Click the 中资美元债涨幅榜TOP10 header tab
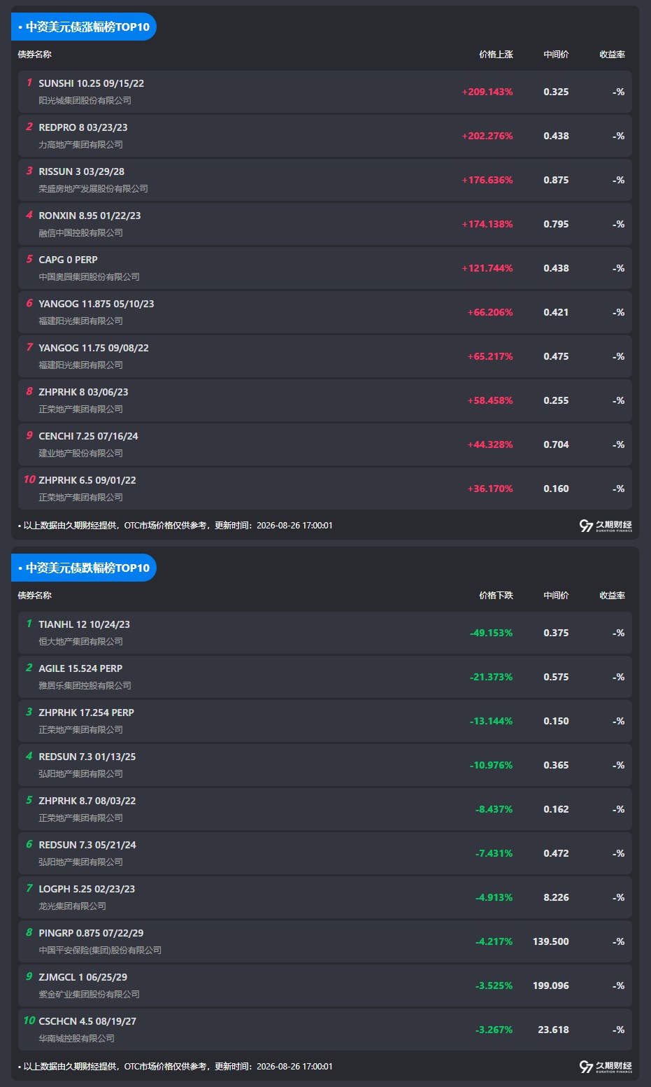The height and width of the screenshot is (1087, 651). tap(84, 27)
